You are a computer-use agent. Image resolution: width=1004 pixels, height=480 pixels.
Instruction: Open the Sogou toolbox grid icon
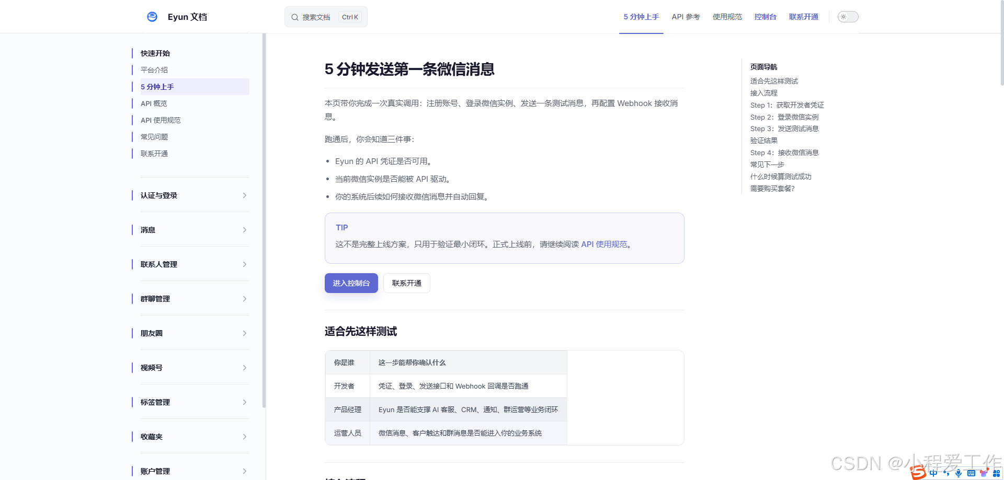tap(996, 473)
